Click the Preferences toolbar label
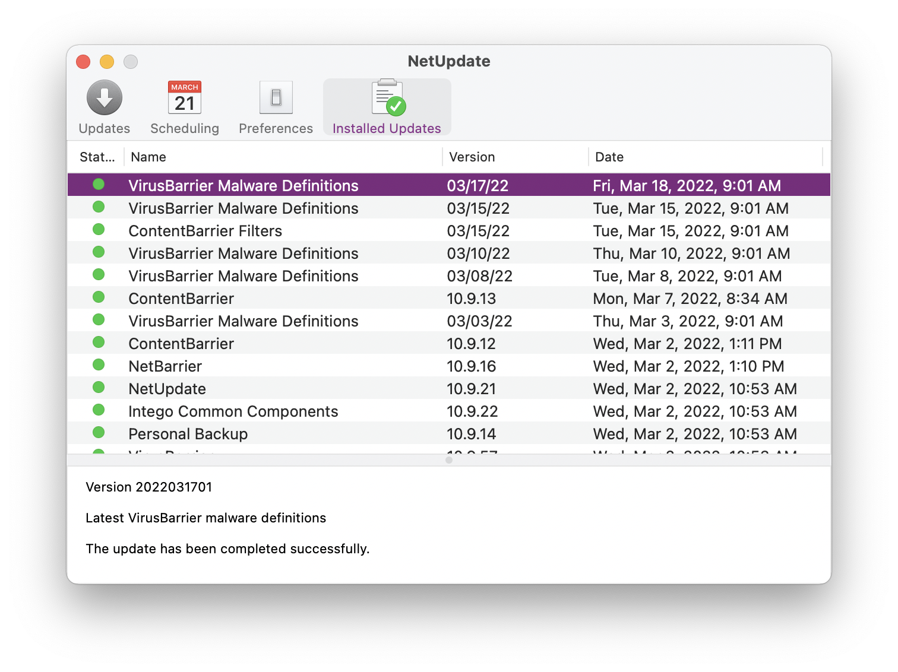The width and height of the screenshot is (898, 672). [276, 129]
